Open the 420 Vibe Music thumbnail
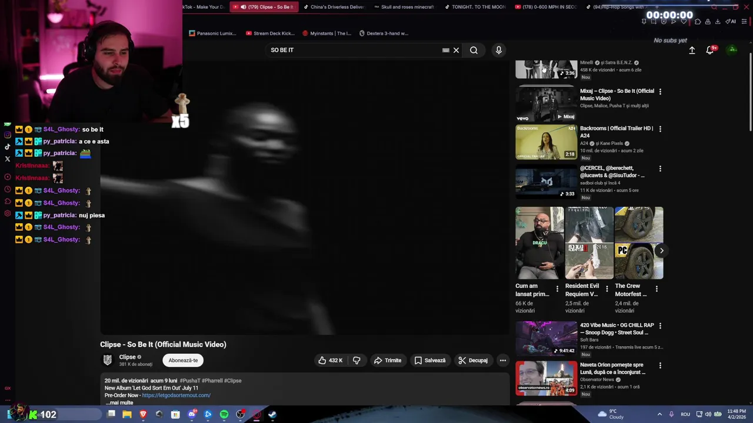Screen dimensions: 753x423 pyautogui.click(x=547, y=338)
